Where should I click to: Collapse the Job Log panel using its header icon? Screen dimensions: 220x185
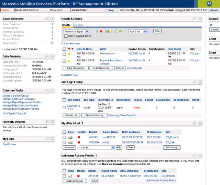[200, 82]
